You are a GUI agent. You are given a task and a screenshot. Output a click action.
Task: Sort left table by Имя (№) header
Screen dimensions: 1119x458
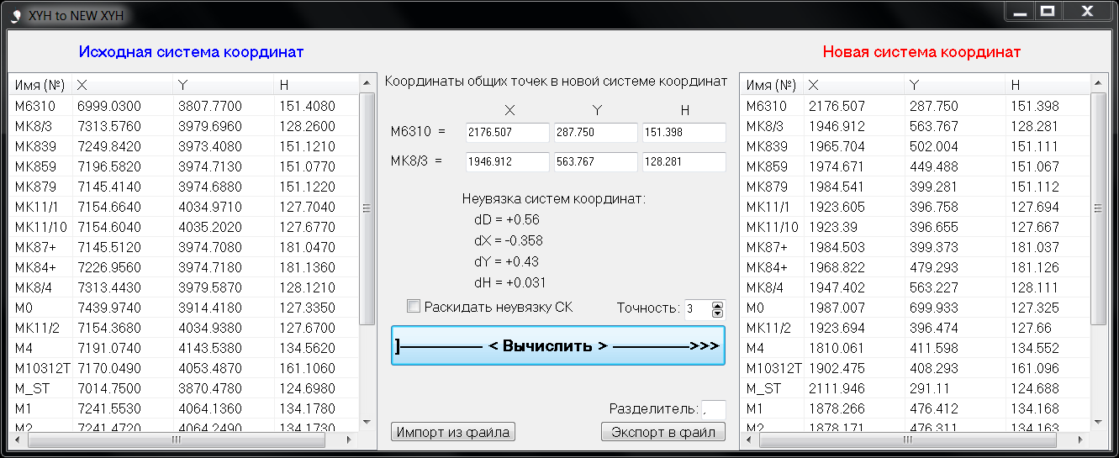point(40,85)
